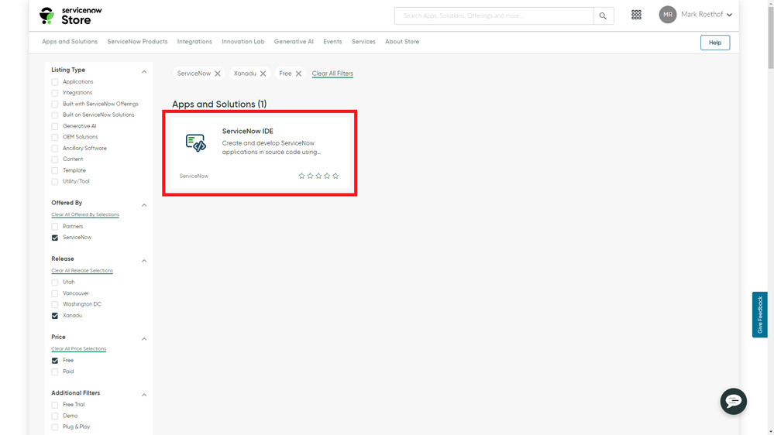Check the Partners offered-by option
This screenshot has height=435, width=774.
[55, 227]
